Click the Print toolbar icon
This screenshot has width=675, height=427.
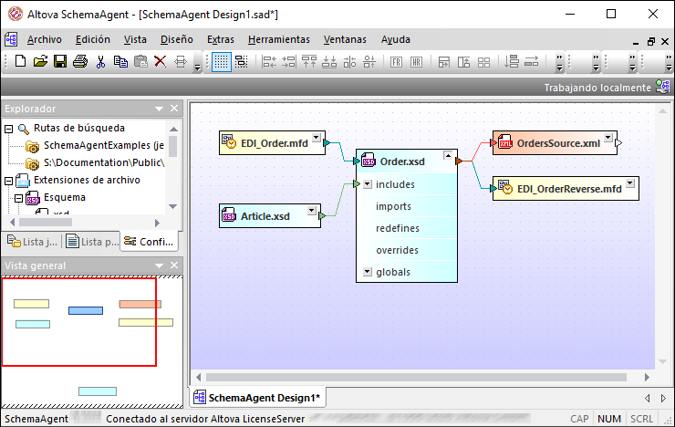[79, 62]
